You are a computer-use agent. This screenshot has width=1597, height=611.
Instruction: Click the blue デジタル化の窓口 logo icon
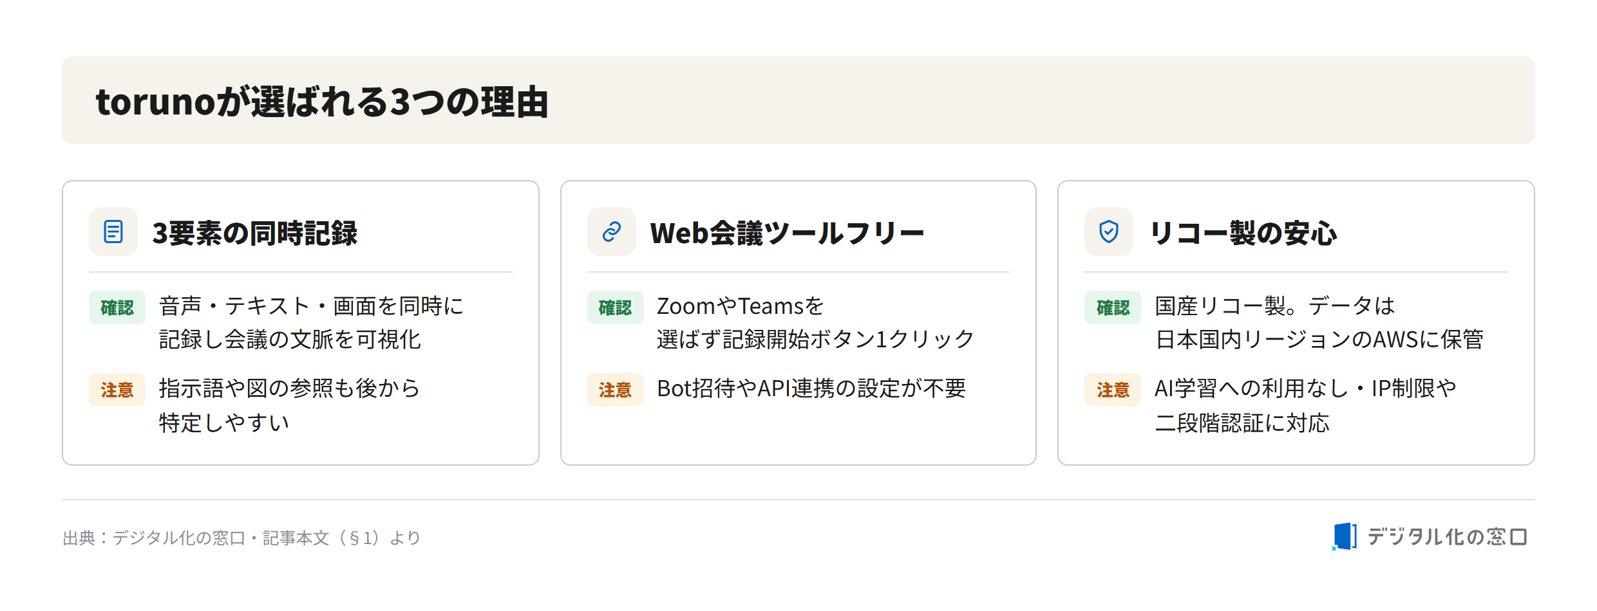1344,536
